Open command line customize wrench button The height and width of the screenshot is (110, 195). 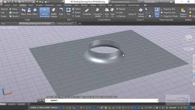43,101
